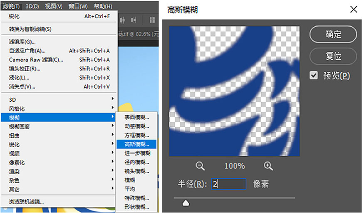Select 进一步模糊 in submenu
This screenshot has width=362, height=213.
point(136,153)
